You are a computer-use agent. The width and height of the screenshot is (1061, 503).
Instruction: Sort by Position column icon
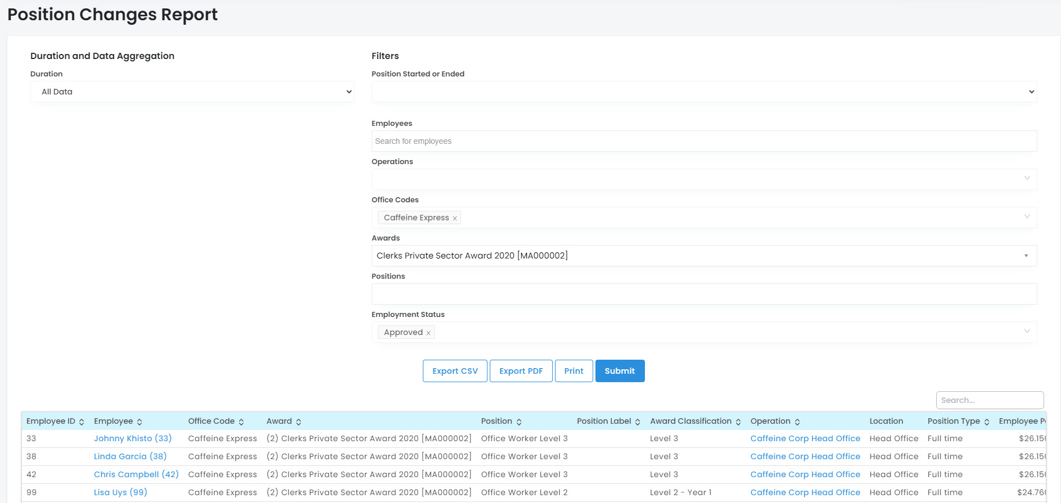(519, 422)
